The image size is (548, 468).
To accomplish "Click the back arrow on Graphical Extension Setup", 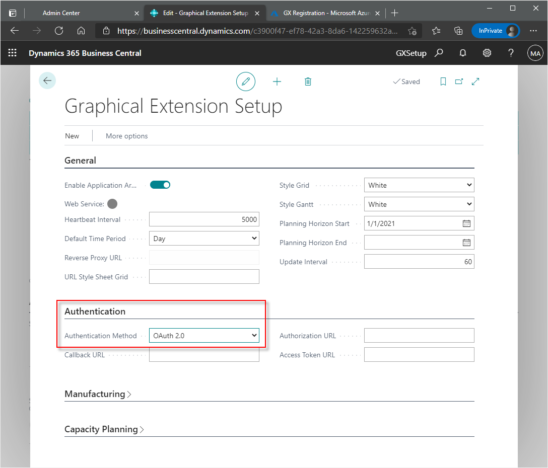I will coord(47,81).
